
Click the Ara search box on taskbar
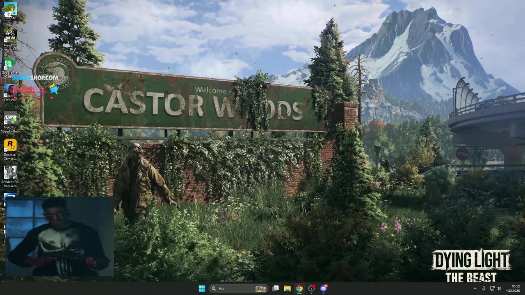239,288
